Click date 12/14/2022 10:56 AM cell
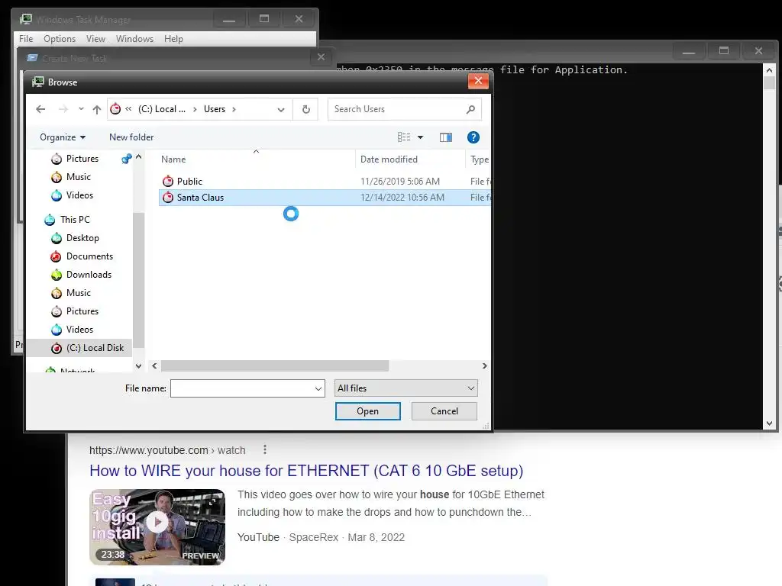 coord(402,198)
